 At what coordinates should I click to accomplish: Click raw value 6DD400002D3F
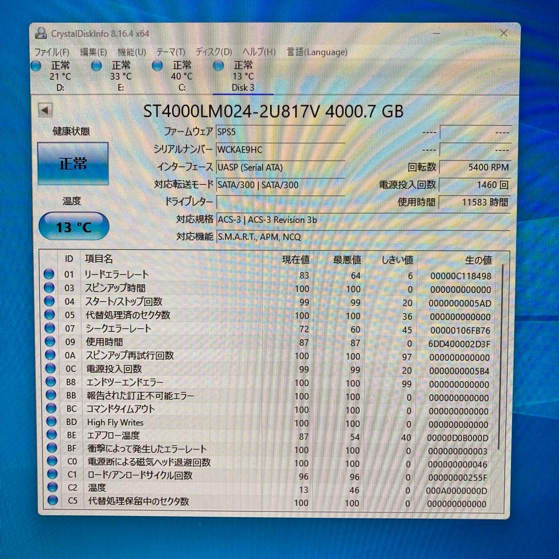(459, 344)
